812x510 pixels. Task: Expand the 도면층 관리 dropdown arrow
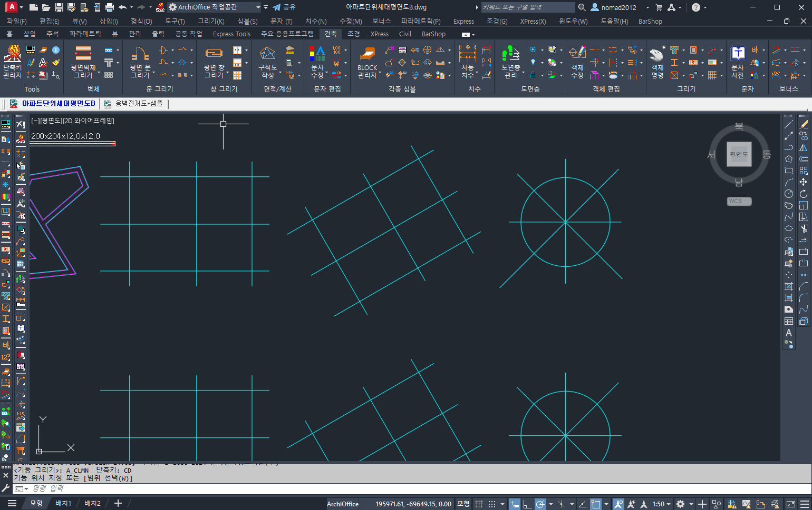tap(523, 73)
